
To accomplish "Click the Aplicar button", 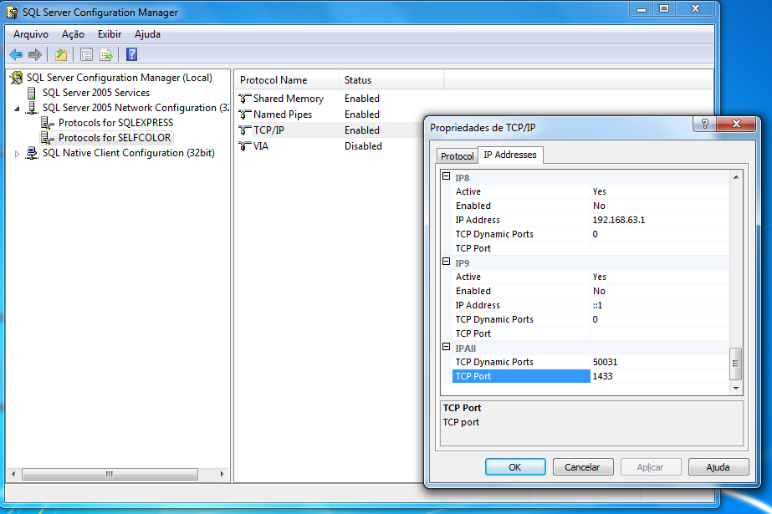I will (x=651, y=467).
